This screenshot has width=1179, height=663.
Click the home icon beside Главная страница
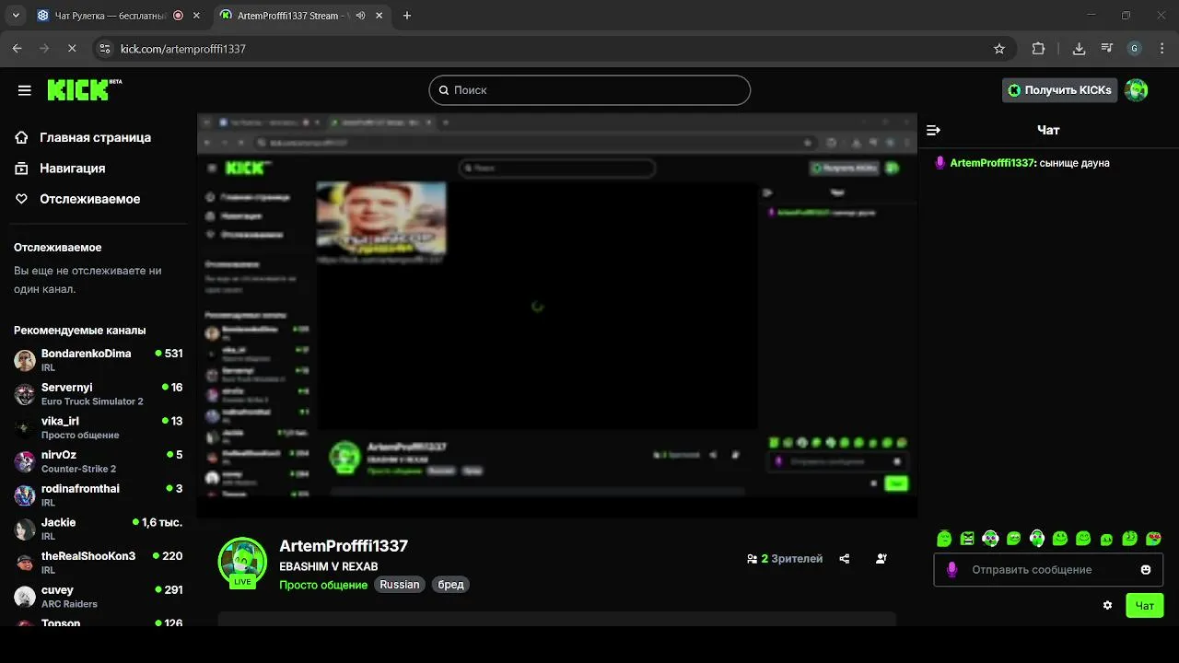[x=22, y=137]
